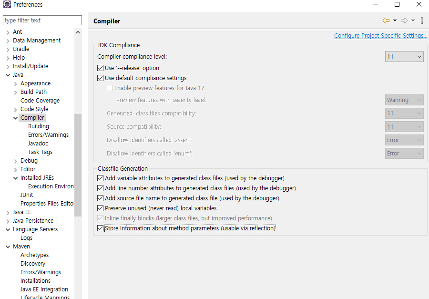The image size is (429, 299).
Task: Expand the Java Persistence tree node
Action: point(8,221)
